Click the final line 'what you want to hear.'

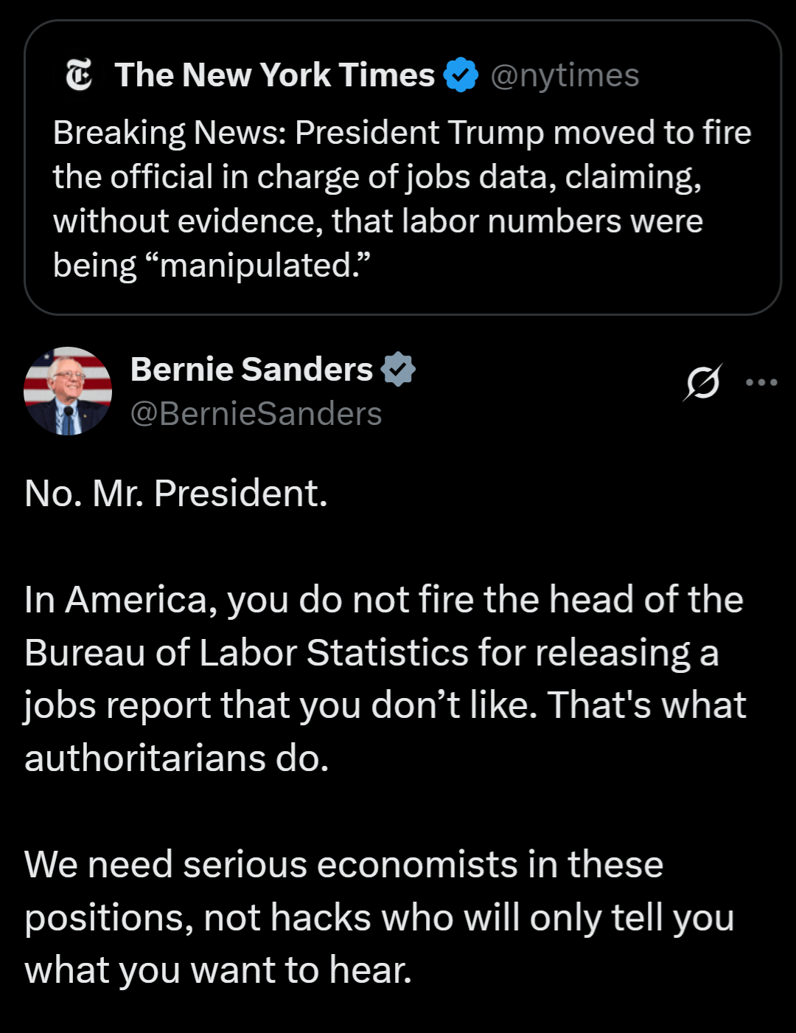(218, 971)
